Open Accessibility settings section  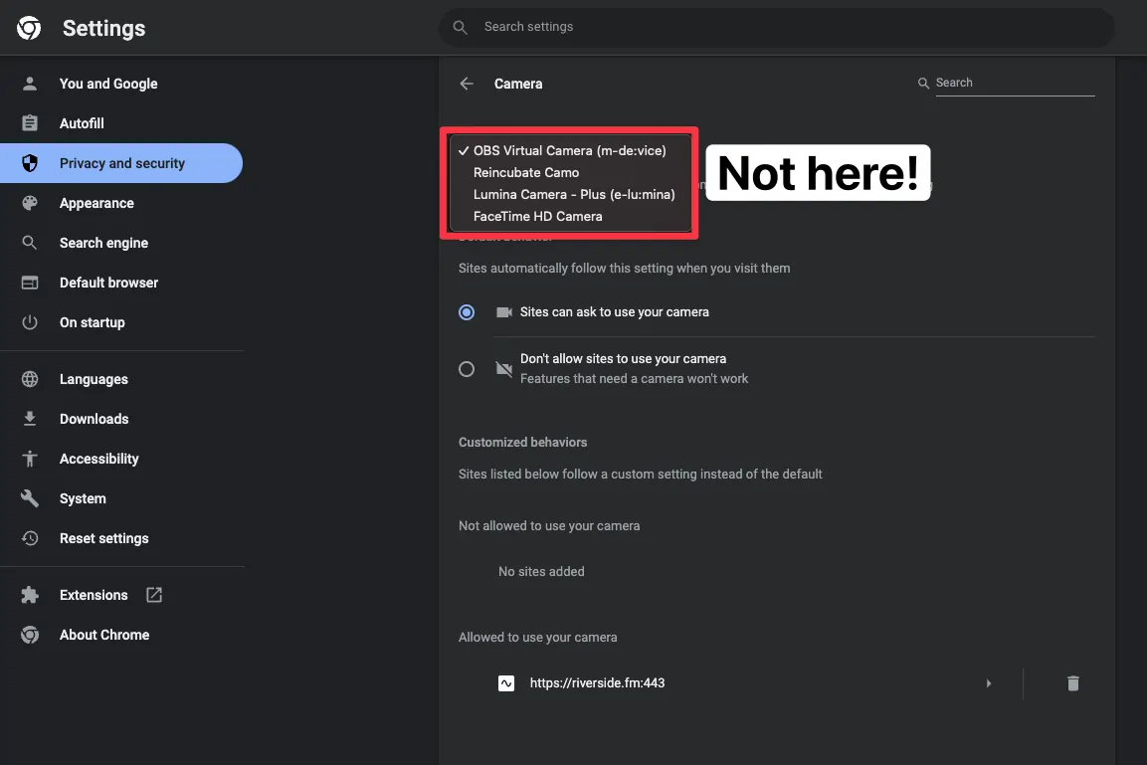tap(121, 459)
